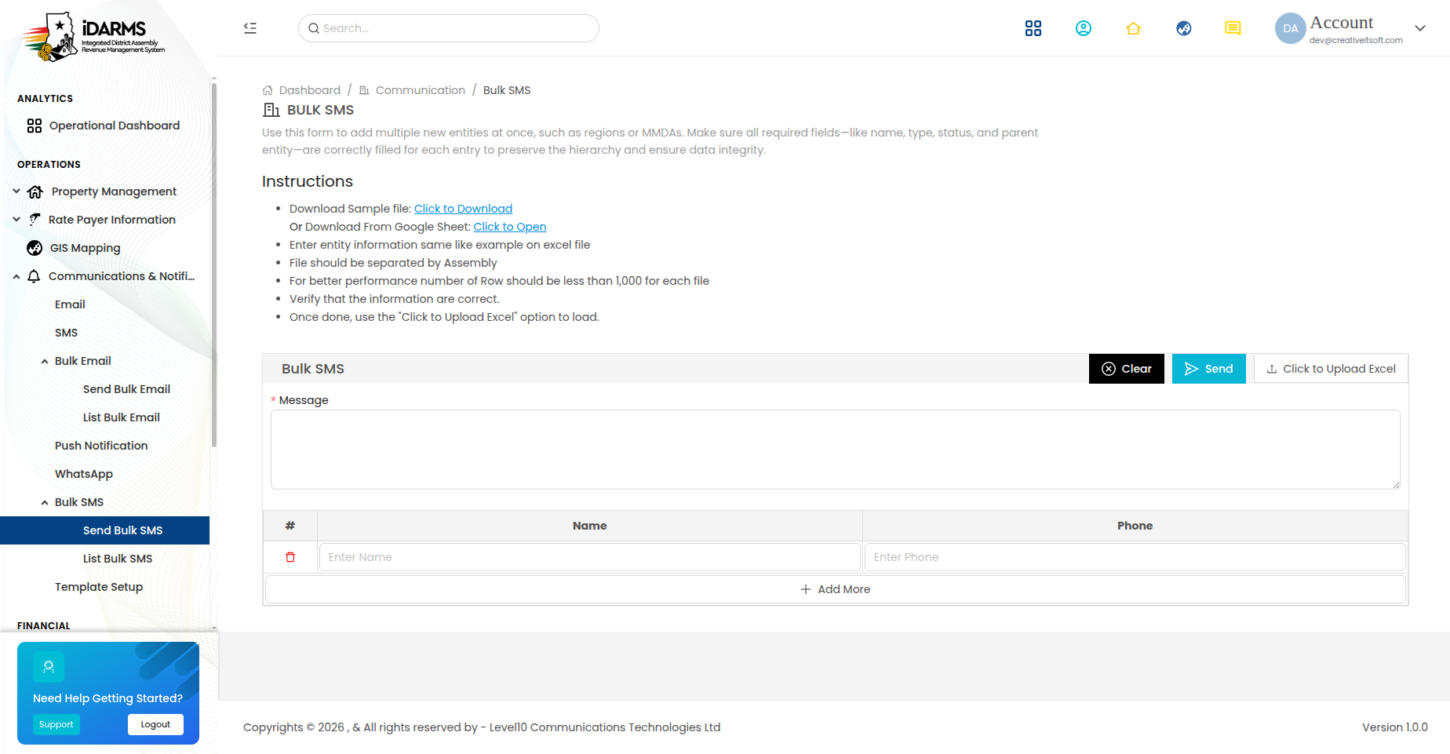Click the Operational Dashboard grid icon
This screenshot has height=754, width=1450.
click(x=35, y=126)
